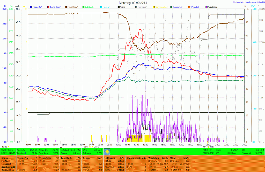Click the dark green Taupunkt legend square
The image size is (265, 172).
click(172, 6)
